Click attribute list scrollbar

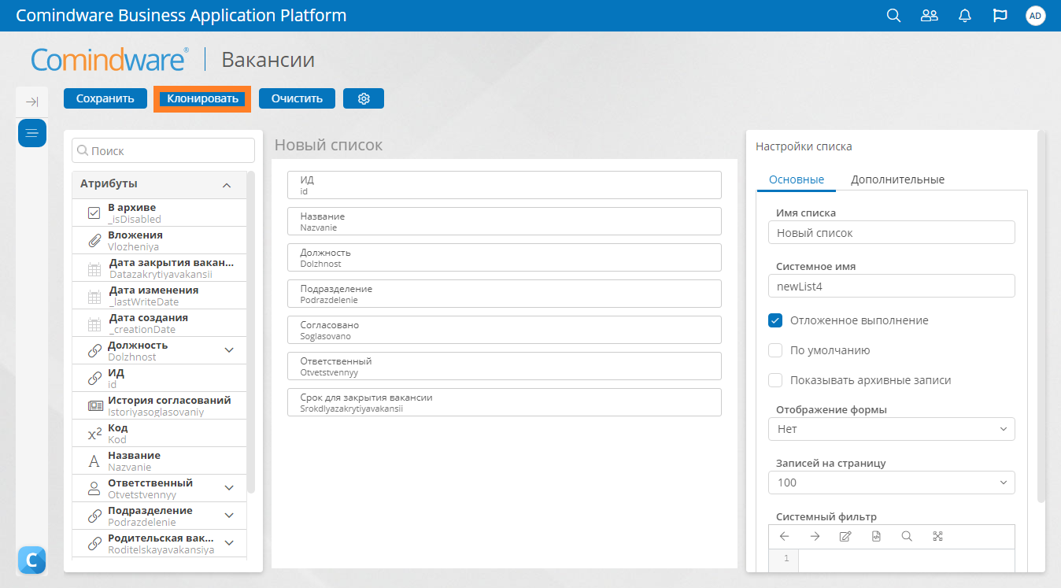[251, 332]
